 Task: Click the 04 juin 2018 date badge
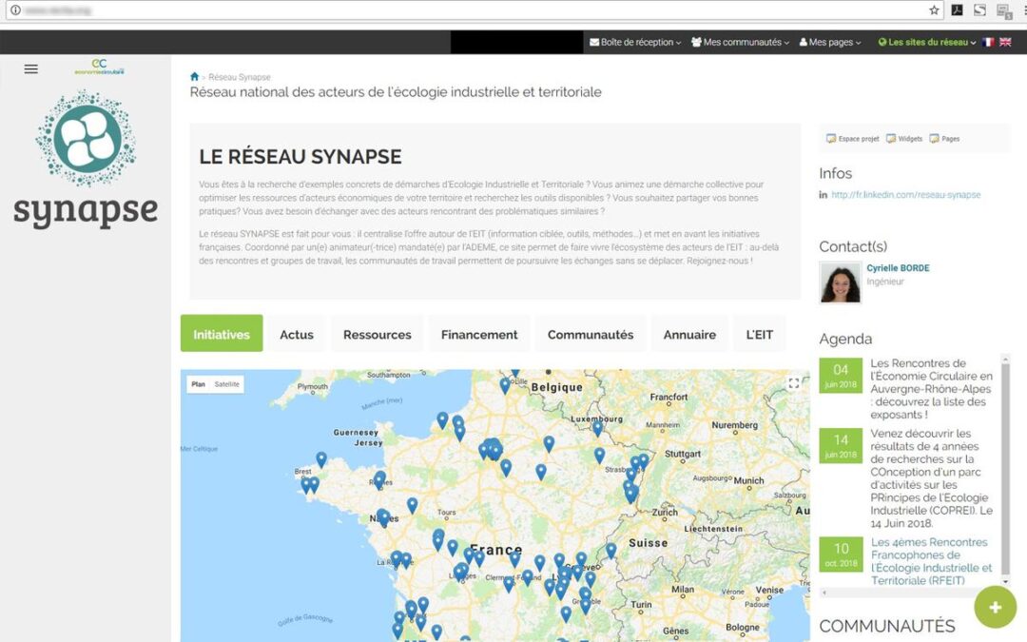841,375
